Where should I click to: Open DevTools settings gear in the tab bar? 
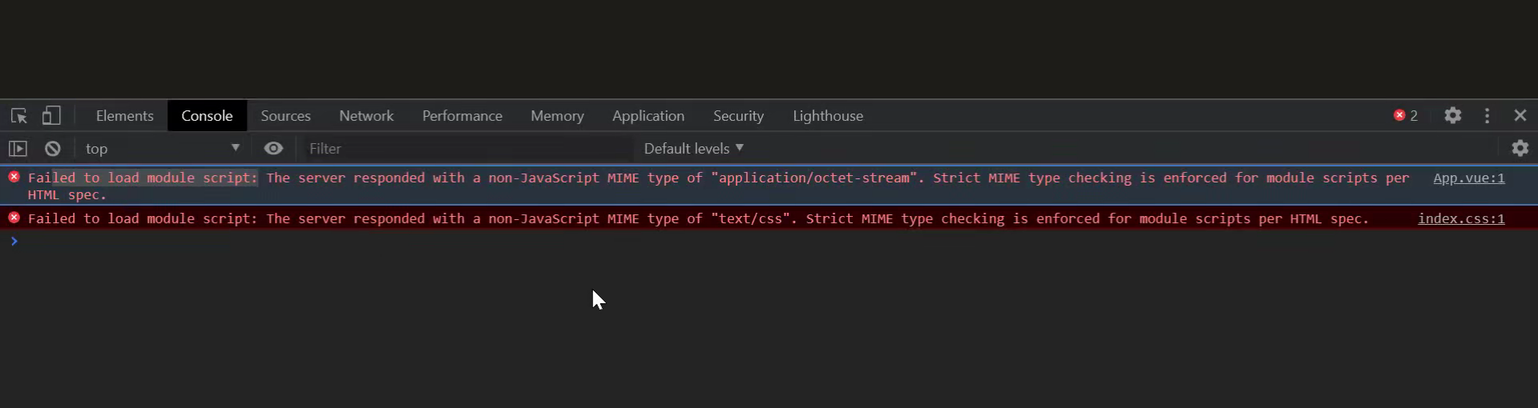(x=1452, y=116)
